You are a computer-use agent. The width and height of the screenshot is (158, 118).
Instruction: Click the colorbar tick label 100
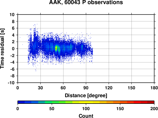pos(86,109)
